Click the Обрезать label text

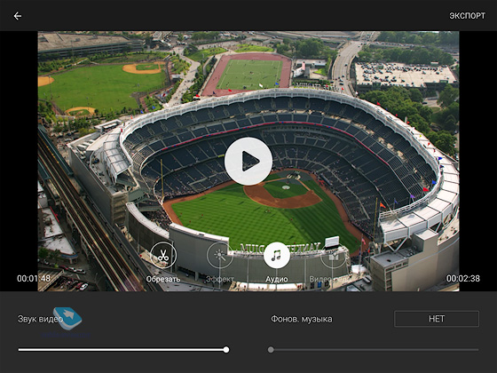pyautogui.click(x=163, y=279)
